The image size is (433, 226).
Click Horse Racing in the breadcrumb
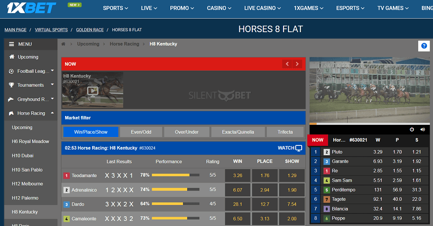(x=124, y=44)
